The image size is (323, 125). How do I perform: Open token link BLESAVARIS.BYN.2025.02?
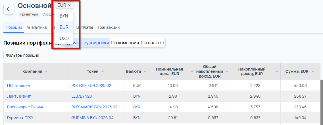[94, 107]
